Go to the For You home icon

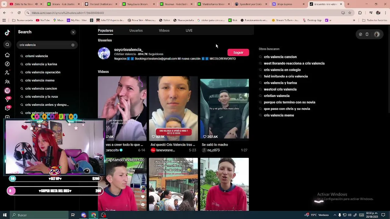coord(7,55)
